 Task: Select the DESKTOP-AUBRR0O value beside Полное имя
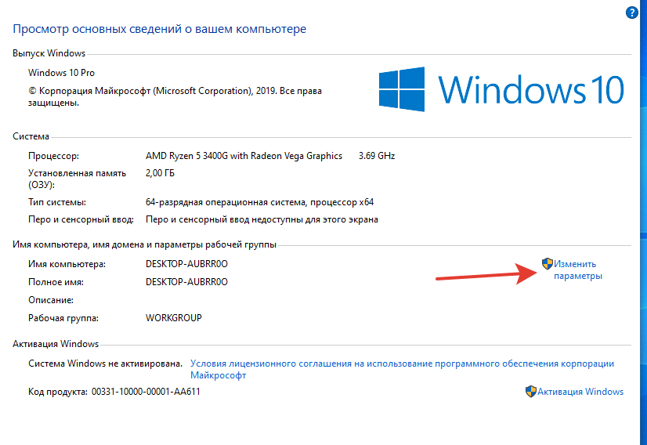tap(186, 282)
